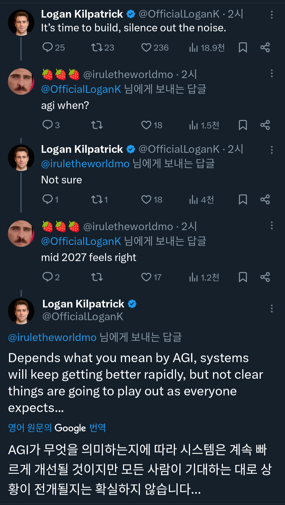
Task: Open strawberry user's avatar on "agi when?" reply
Action: pos(21,81)
